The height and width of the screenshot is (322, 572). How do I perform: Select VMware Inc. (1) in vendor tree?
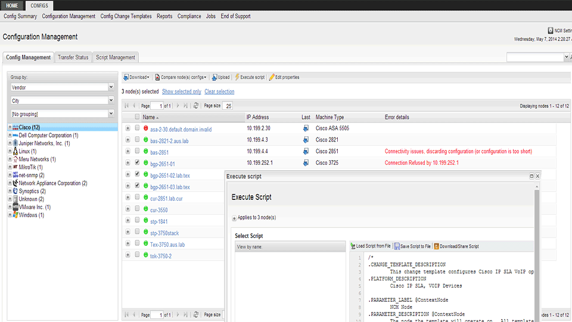point(35,207)
